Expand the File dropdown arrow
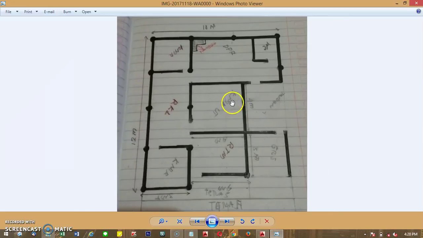423x238 pixels. click(x=17, y=12)
